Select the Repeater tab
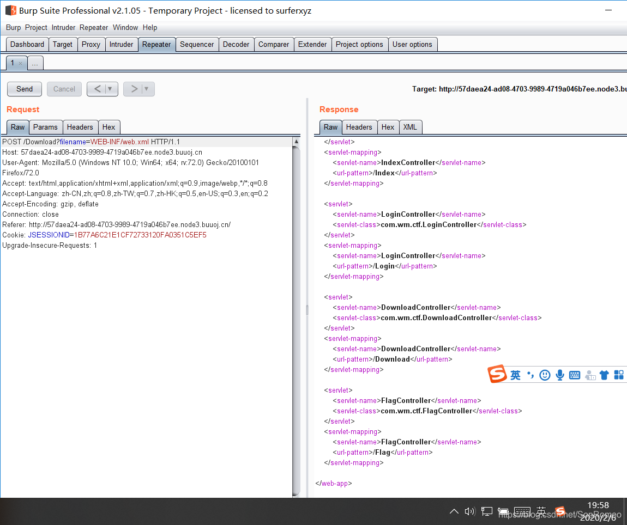The image size is (627, 525). point(156,44)
